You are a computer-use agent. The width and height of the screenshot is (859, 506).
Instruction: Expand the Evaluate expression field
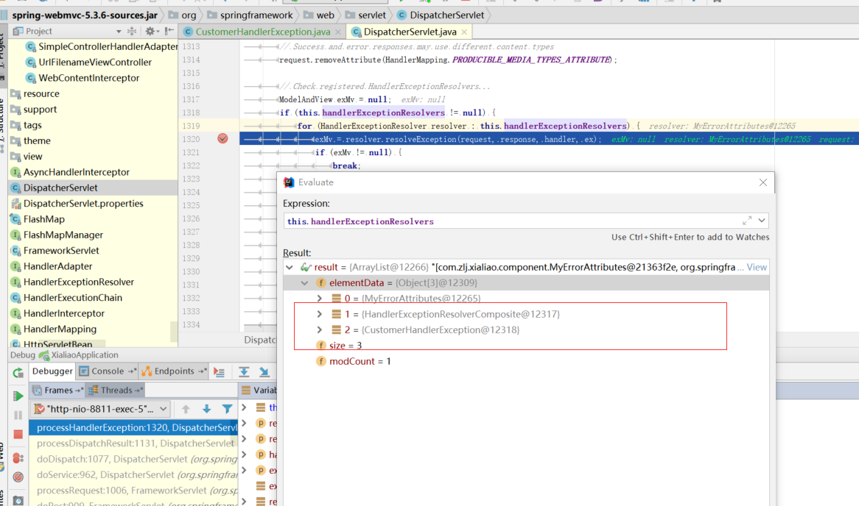point(747,221)
